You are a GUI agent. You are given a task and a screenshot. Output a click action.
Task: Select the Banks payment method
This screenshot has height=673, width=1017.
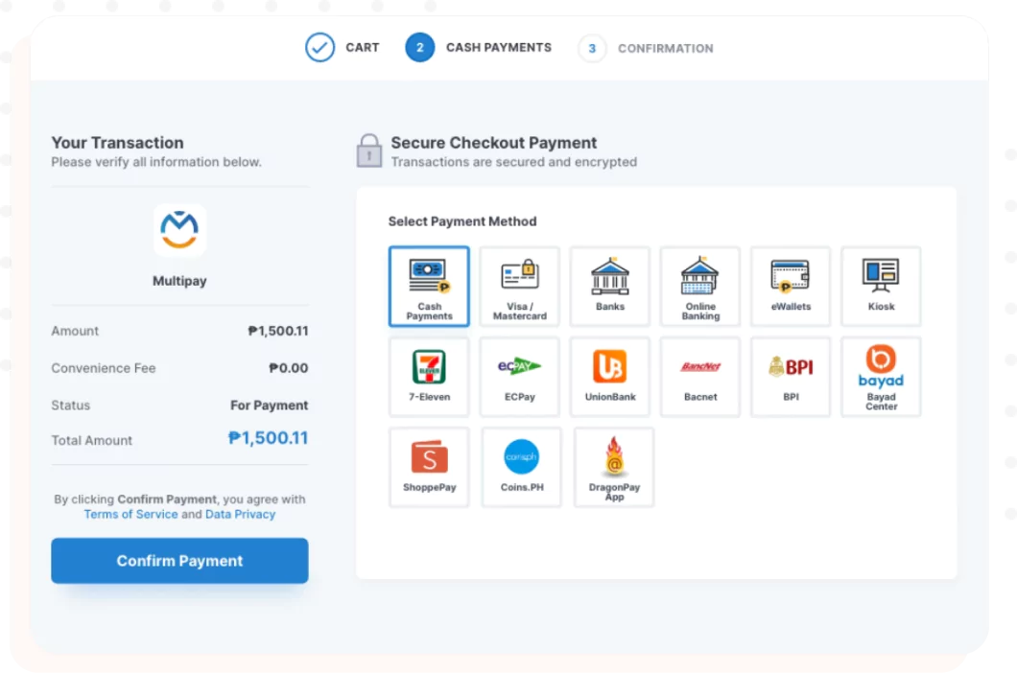click(609, 286)
